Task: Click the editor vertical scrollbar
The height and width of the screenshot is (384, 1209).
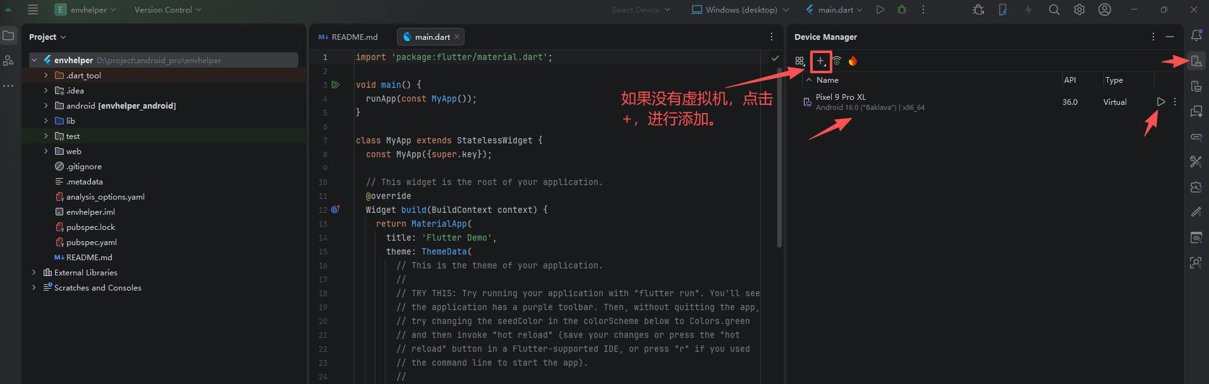Action: [779, 157]
